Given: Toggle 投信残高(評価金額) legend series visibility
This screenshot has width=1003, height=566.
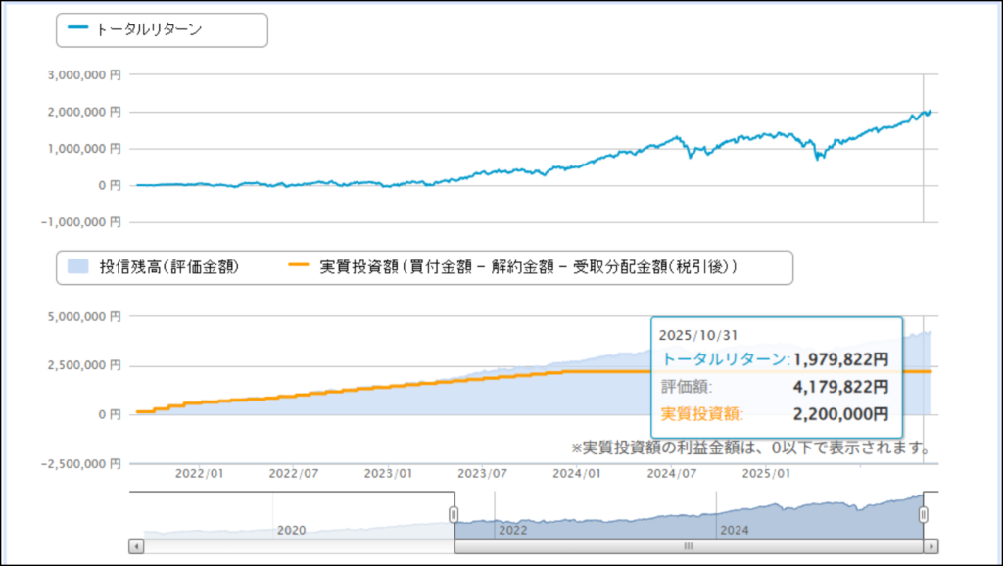Looking at the screenshot, I should pyautogui.click(x=168, y=266).
